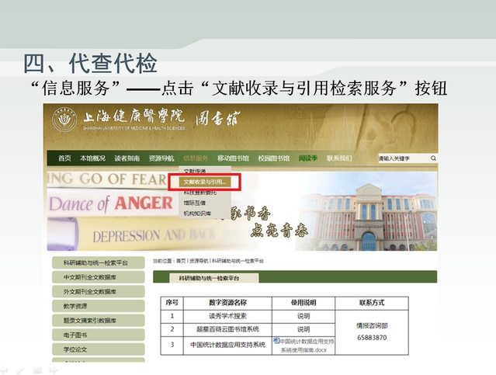
Task: Select the 科研辅助与统一检索平台 tab
Action: coord(206,277)
